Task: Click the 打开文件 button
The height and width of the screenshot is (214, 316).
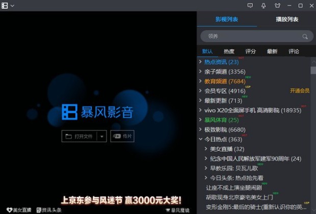Action: point(79,136)
